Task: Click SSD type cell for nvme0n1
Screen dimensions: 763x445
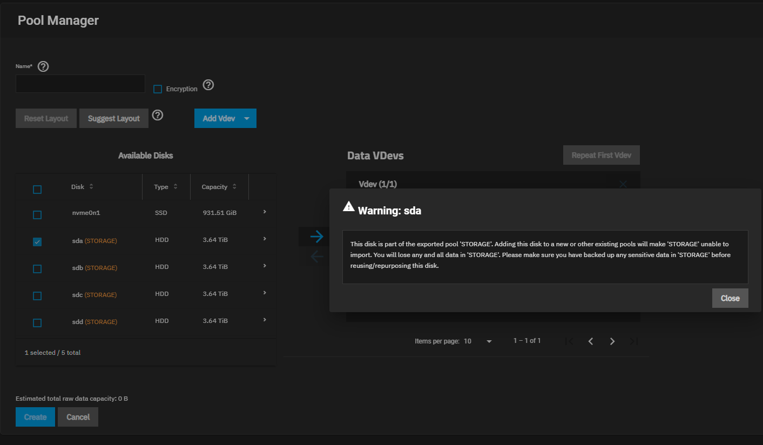Action: [x=161, y=213]
